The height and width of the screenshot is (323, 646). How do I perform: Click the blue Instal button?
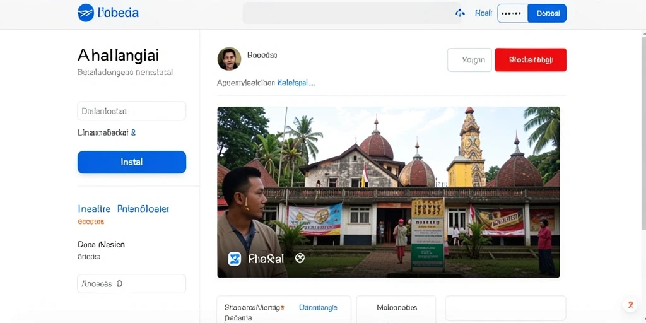coord(132,162)
